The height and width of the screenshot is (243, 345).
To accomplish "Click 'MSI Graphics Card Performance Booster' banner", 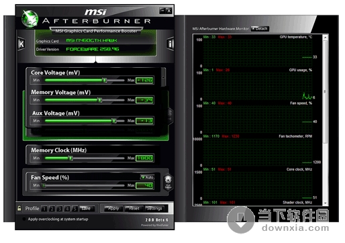I will [x=96, y=31].
